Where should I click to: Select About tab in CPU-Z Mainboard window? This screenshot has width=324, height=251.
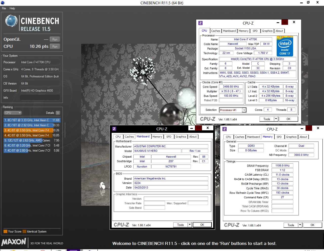pyautogui.click(x=193, y=137)
